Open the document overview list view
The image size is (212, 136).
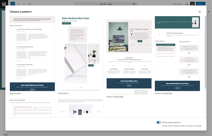point(29,4)
